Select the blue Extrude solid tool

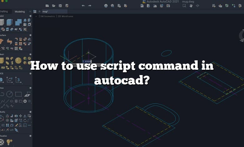9,22
